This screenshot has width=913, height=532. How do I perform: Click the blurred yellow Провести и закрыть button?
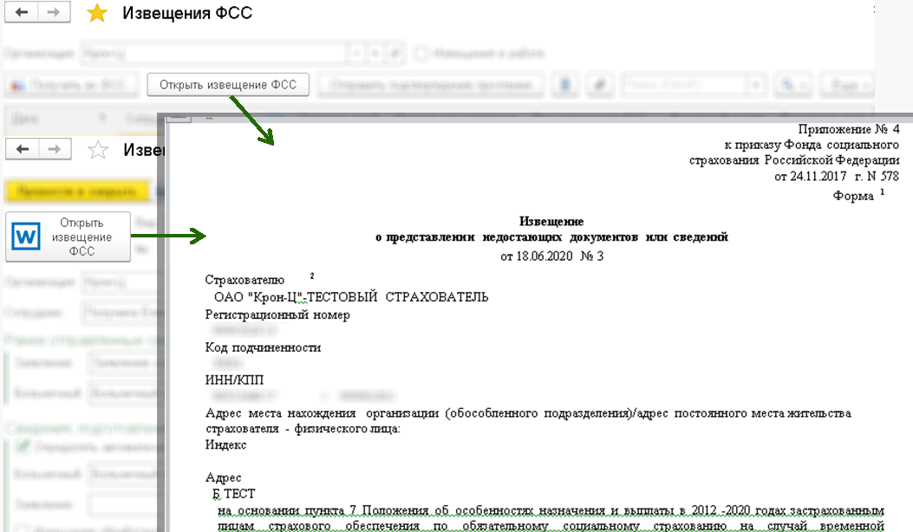point(77,191)
